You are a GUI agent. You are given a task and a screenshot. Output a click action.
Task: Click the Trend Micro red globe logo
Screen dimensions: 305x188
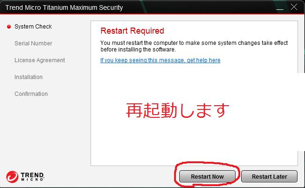tap(12, 177)
